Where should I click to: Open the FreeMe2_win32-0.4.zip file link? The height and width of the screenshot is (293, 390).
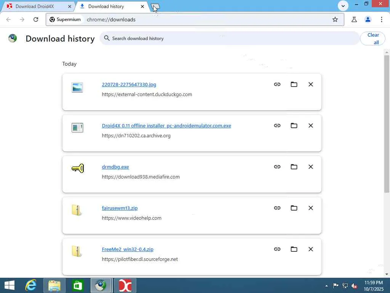coord(128,249)
